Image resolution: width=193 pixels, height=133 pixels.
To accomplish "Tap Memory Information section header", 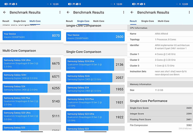I will 160,84.
